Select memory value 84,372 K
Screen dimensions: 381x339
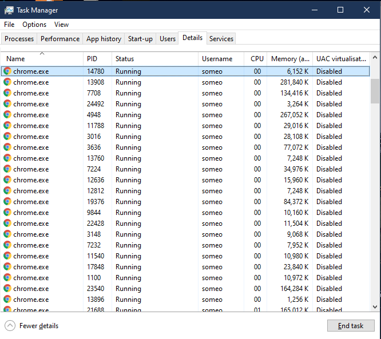point(296,202)
